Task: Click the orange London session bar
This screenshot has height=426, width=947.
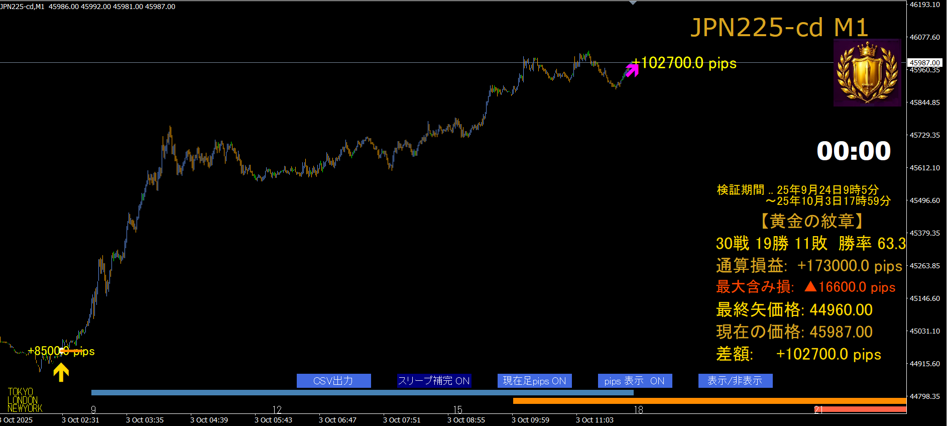Action: point(709,401)
